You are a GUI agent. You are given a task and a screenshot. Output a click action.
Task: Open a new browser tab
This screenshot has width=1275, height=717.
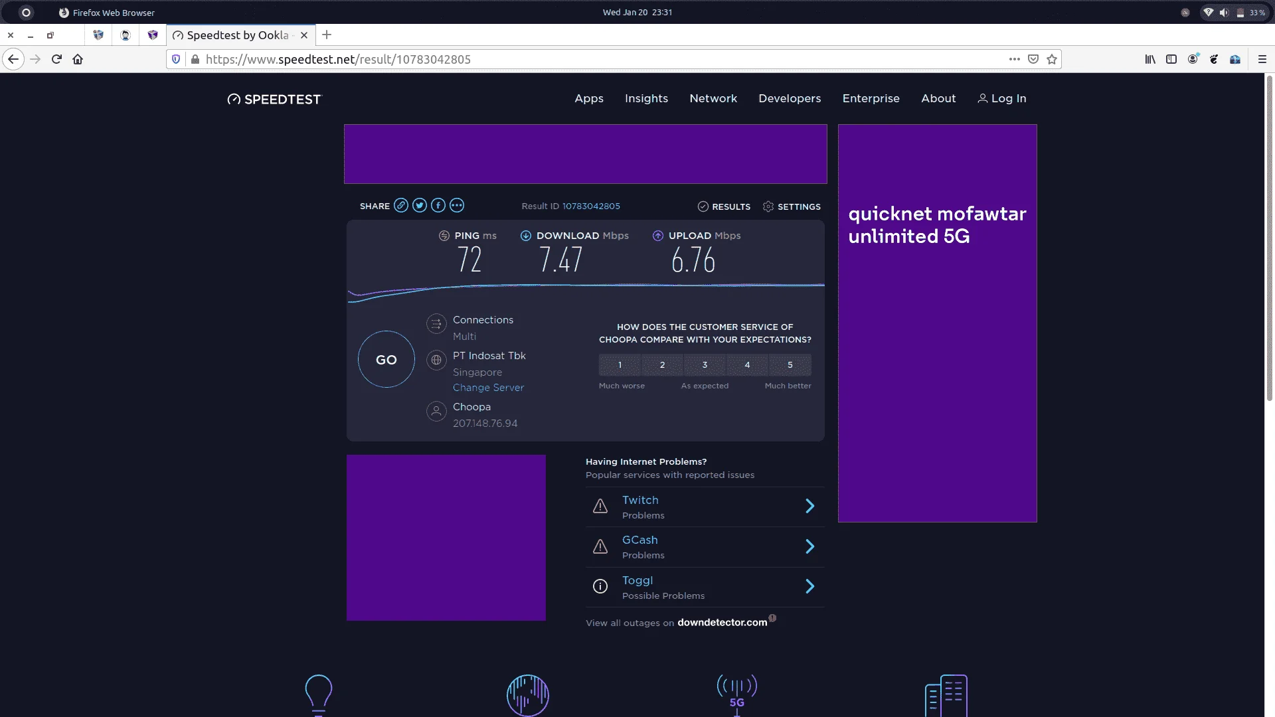point(326,35)
